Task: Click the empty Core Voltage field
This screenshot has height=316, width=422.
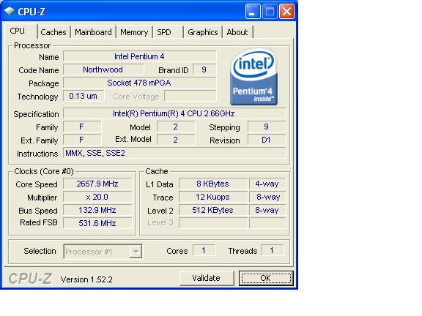Action: coord(190,96)
